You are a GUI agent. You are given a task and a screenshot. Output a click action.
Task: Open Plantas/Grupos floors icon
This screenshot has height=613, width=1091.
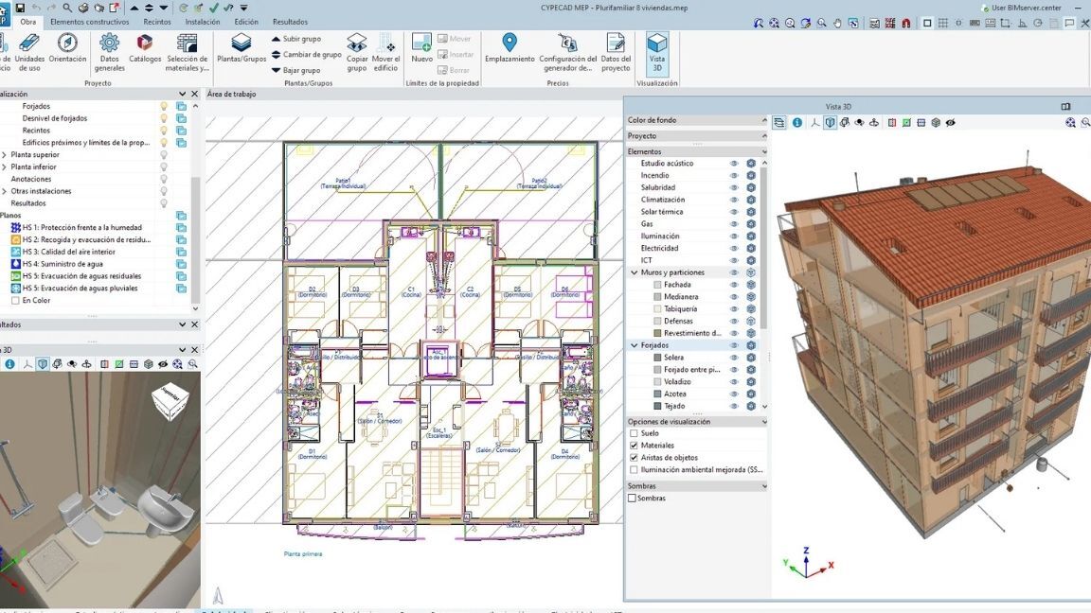(x=241, y=43)
